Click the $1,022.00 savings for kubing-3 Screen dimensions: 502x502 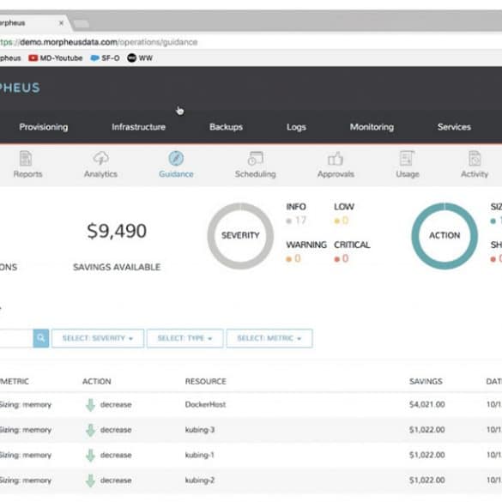[x=427, y=430]
